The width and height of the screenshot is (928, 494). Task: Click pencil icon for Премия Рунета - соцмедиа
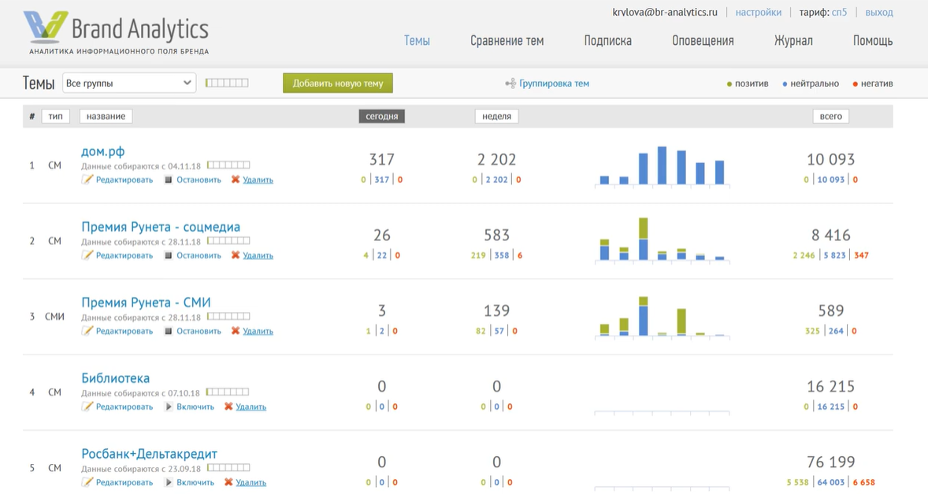pyautogui.click(x=87, y=255)
